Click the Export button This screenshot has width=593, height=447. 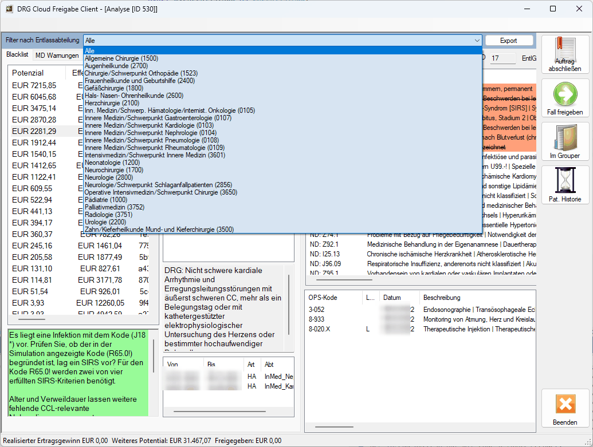coord(509,41)
